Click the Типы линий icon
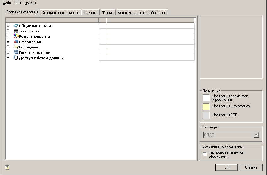This screenshot has width=267, height=175. click(16, 31)
